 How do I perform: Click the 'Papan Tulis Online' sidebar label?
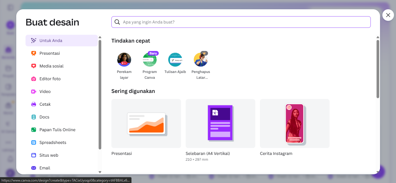tap(57, 130)
